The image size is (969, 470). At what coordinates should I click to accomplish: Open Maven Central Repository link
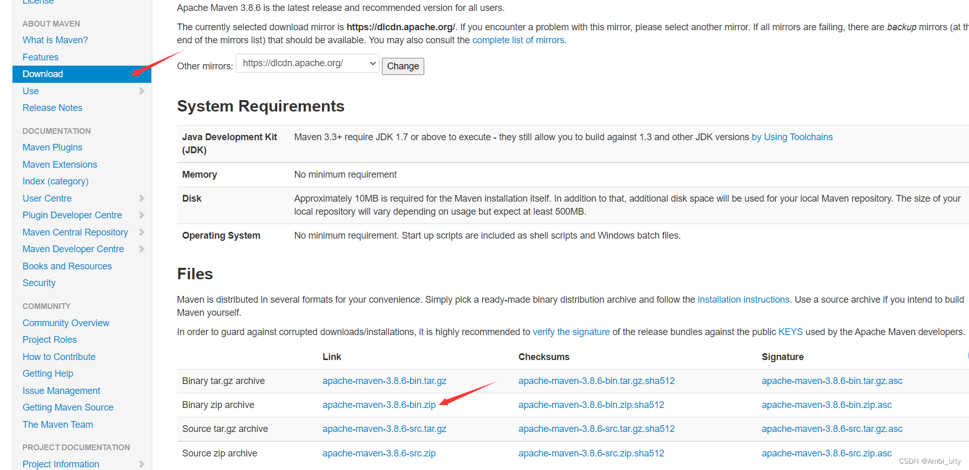pos(75,232)
